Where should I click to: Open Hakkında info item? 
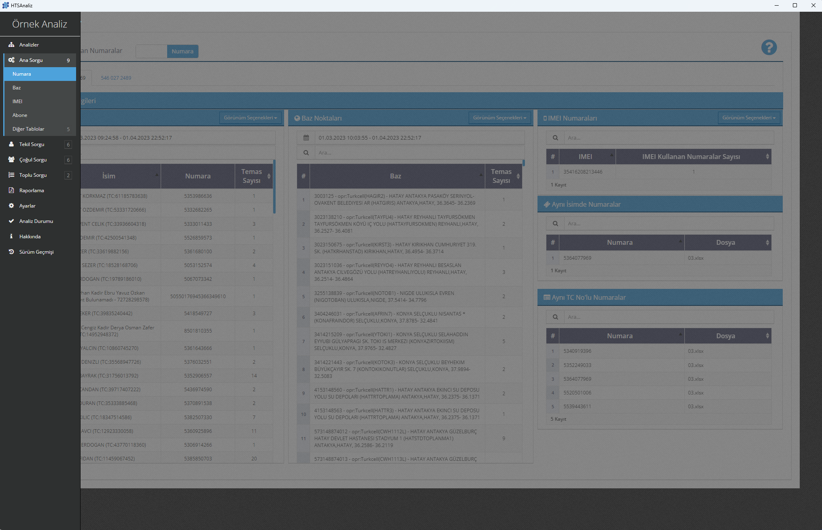point(40,237)
